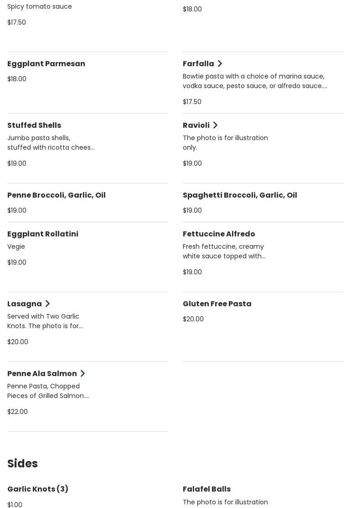
Task: Open Penne Broccoli, Garlic, Oil item
Action: 57,195
